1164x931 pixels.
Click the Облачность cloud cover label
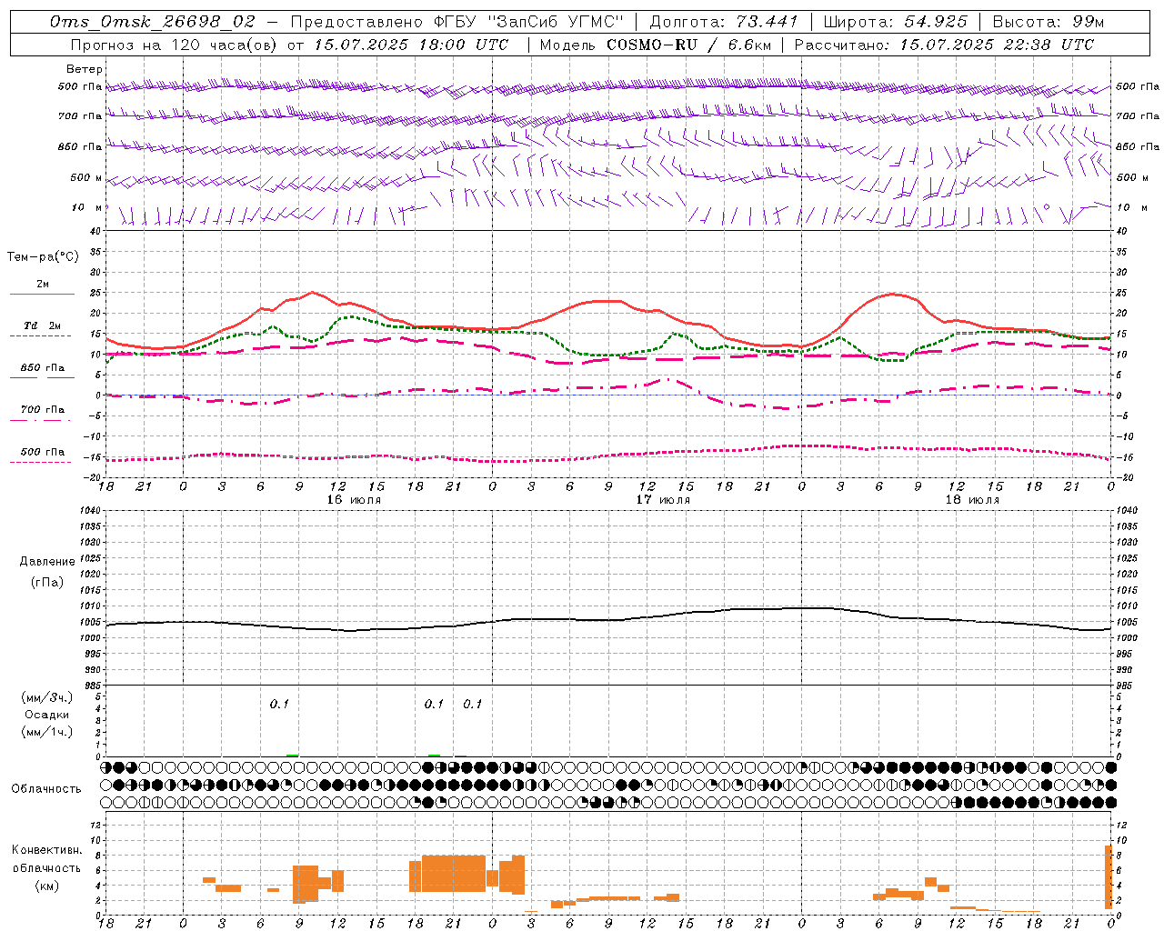click(x=46, y=789)
